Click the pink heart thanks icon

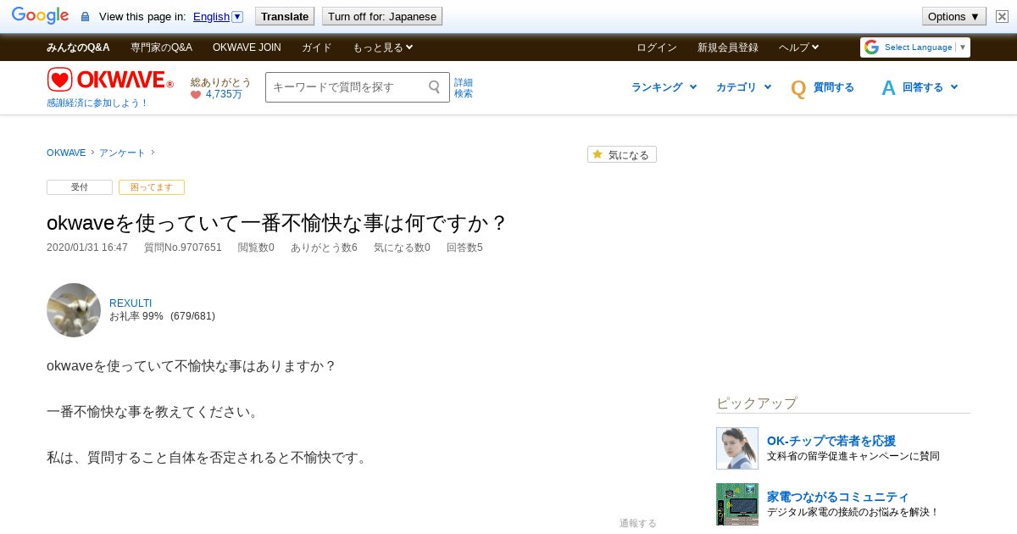pyautogui.click(x=196, y=95)
